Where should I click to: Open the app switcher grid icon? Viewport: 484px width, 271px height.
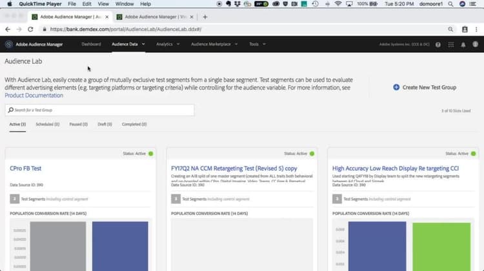point(451,44)
